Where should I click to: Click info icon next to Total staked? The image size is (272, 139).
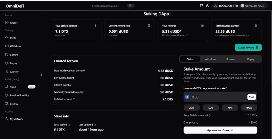[x=69, y=125]
